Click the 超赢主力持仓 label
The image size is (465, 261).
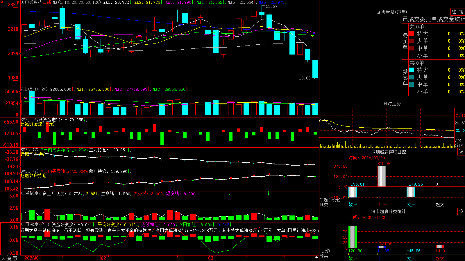click(x=33, y=154)
